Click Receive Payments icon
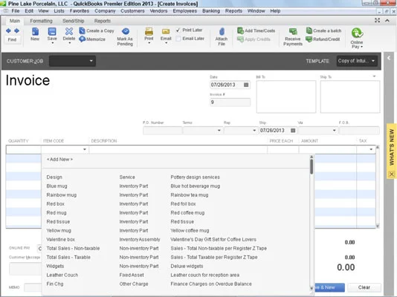The width and height of the screenshot is (397, 297). pyautogui.click(x=293, y=31)
